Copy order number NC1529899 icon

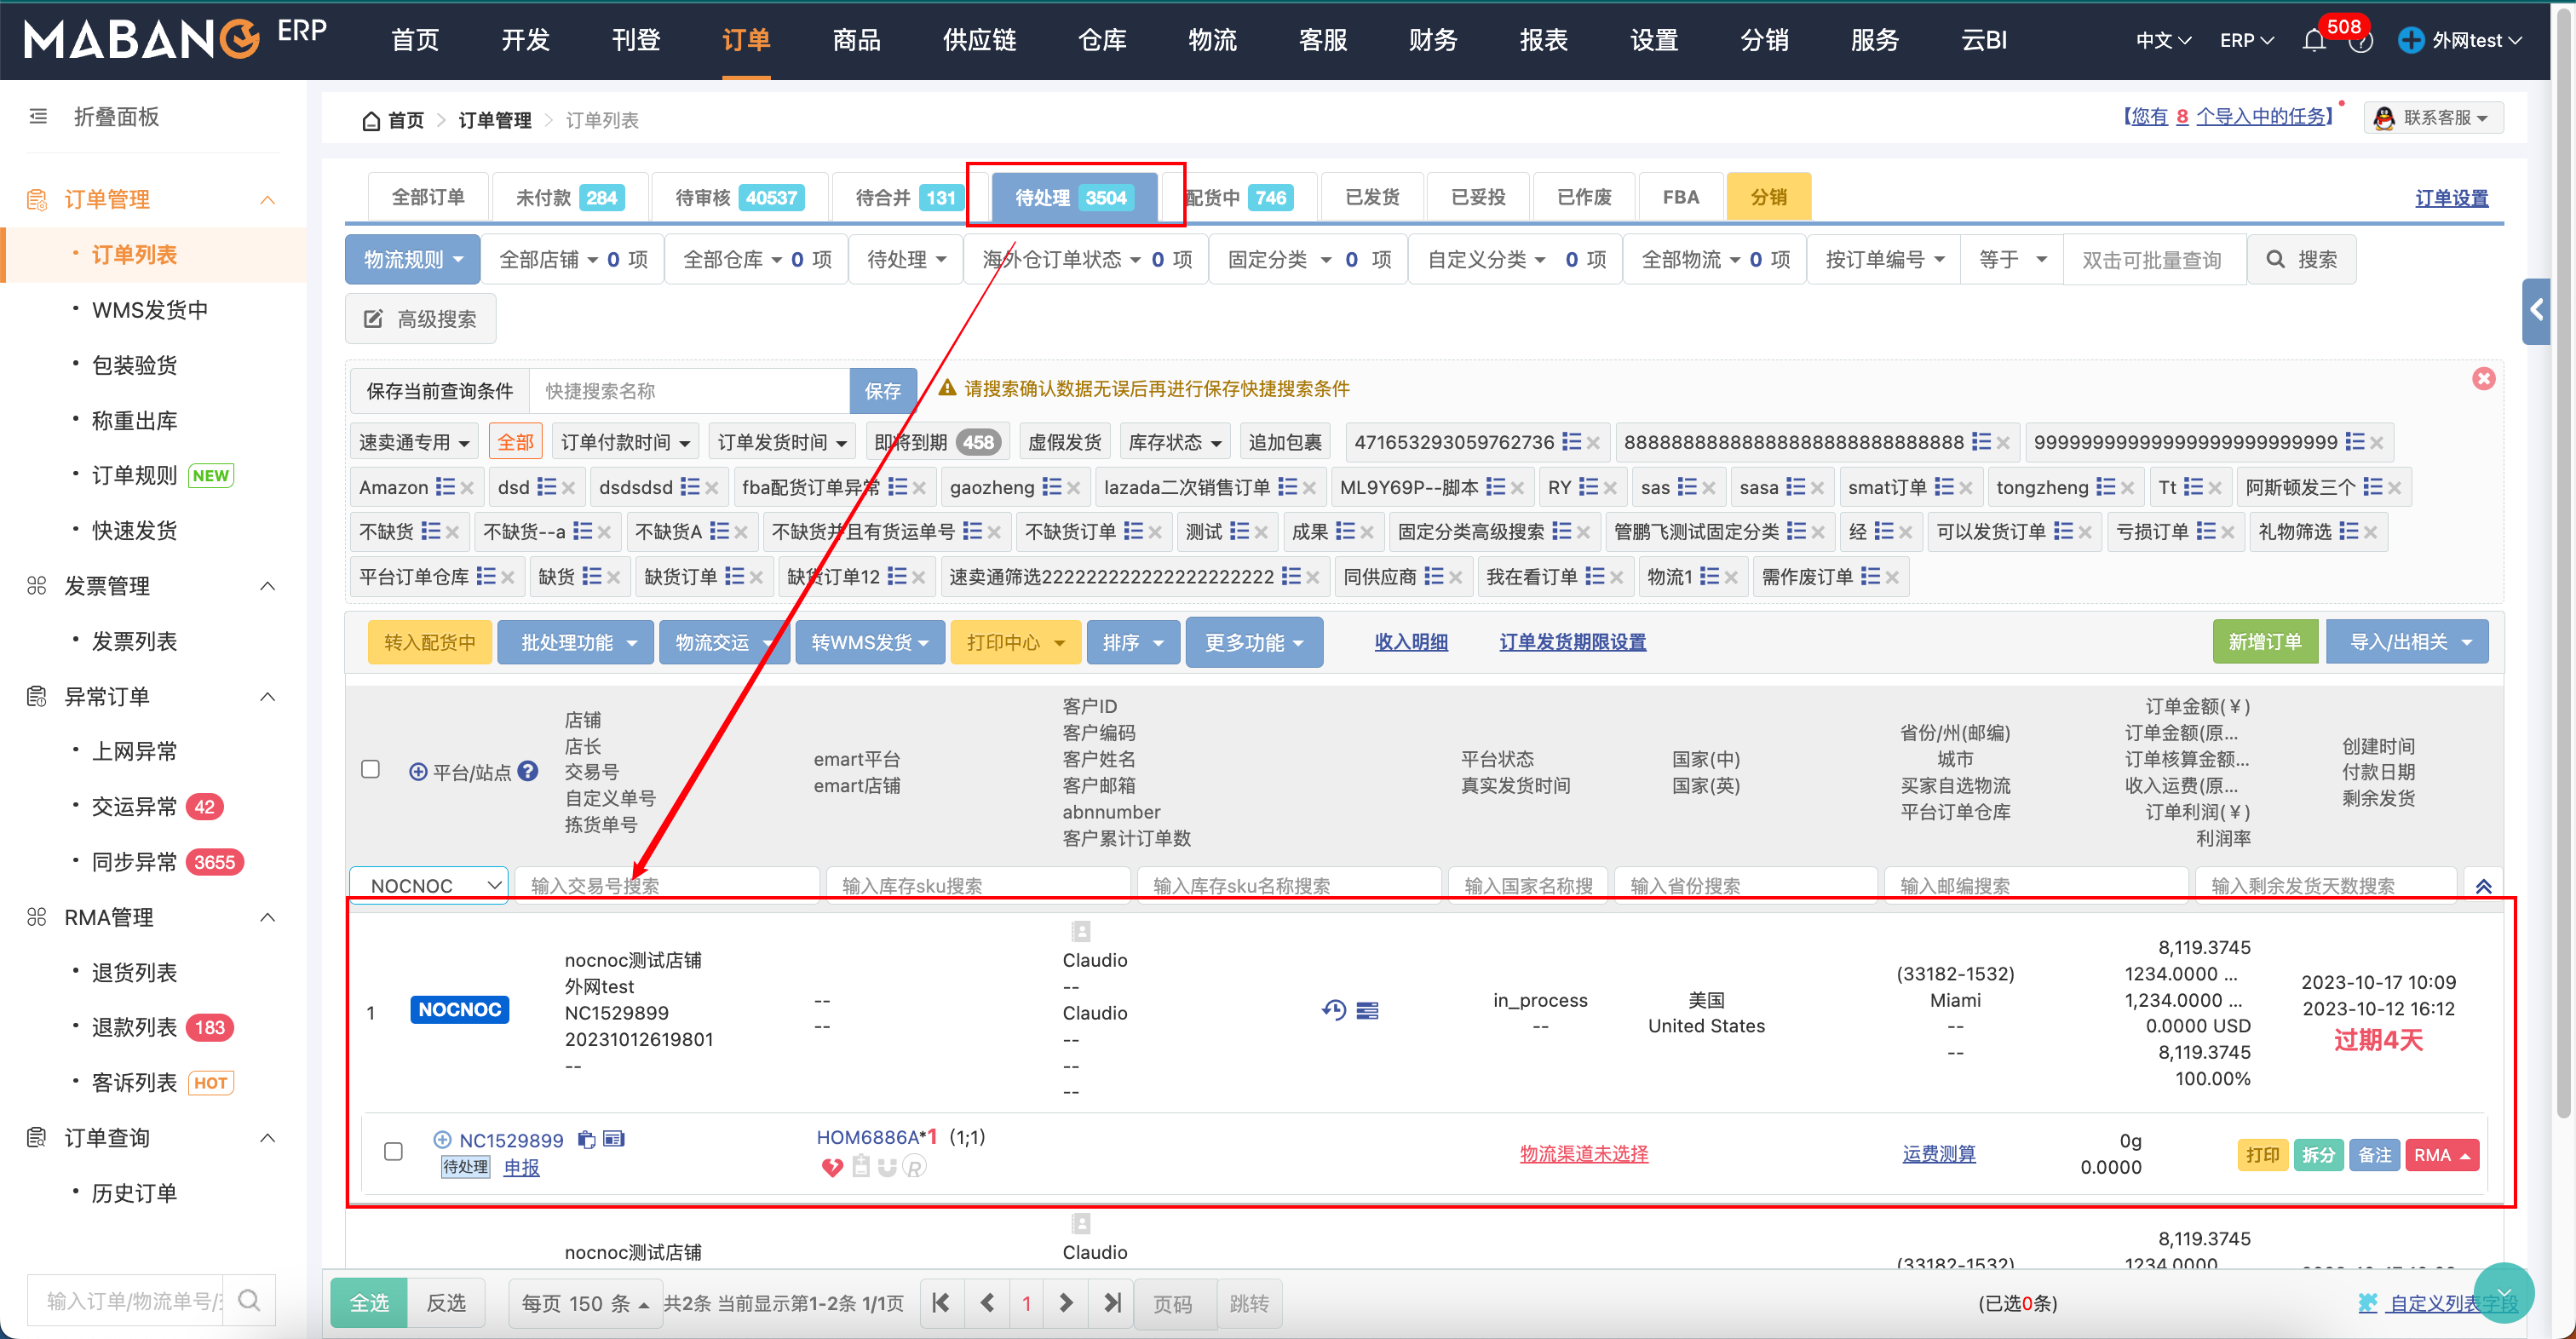click(587, 1140)
